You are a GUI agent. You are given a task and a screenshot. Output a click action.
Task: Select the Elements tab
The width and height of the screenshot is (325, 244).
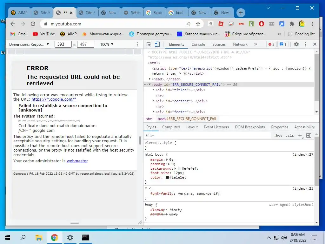tap(176, 44)
